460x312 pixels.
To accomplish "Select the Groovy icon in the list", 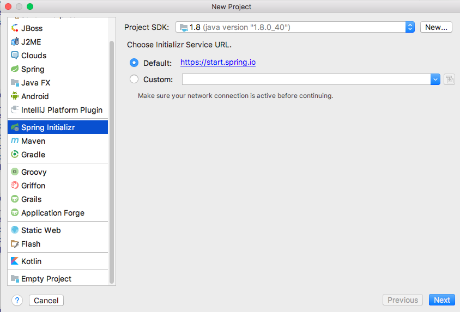I will (x=15, y=172).
